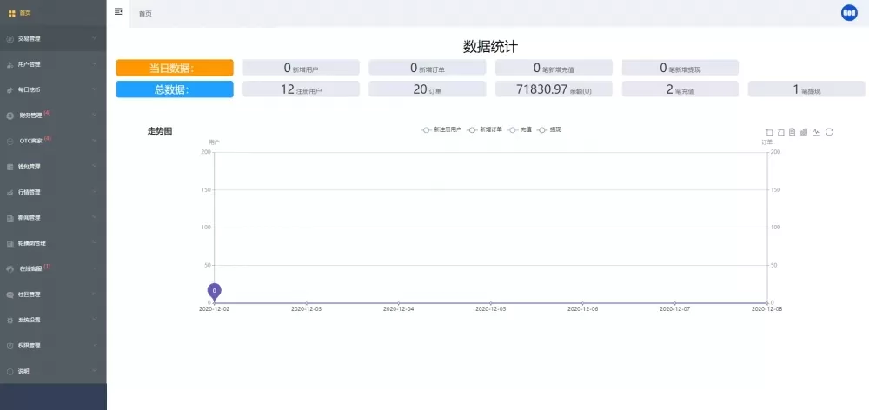Open the 系统设置 sidebar menu item
869x410 pixels.
click(x=52, y=320)
